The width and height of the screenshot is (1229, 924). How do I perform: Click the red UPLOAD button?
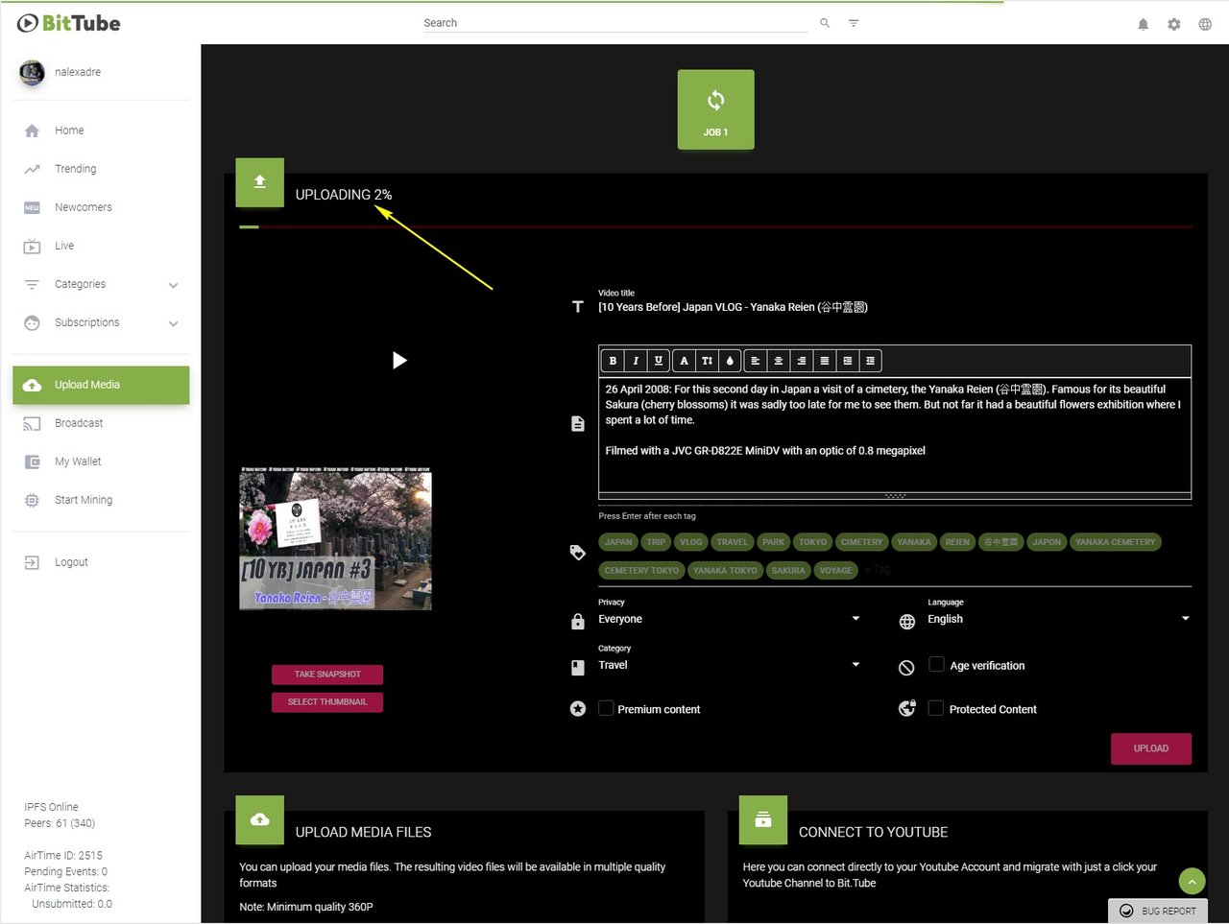[1151, 748]
